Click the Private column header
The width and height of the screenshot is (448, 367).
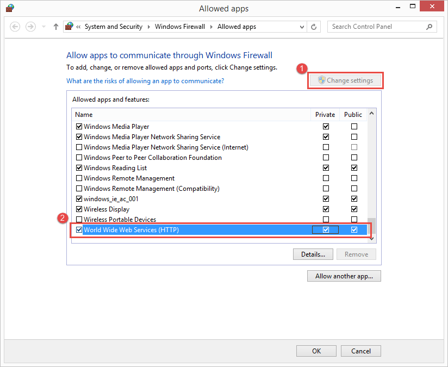(x=325, y=115)
